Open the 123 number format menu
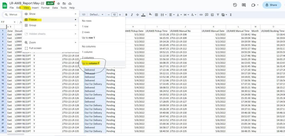Image resolution: width=285 pixels, height=136 pixels. click(x=83, y=15)
